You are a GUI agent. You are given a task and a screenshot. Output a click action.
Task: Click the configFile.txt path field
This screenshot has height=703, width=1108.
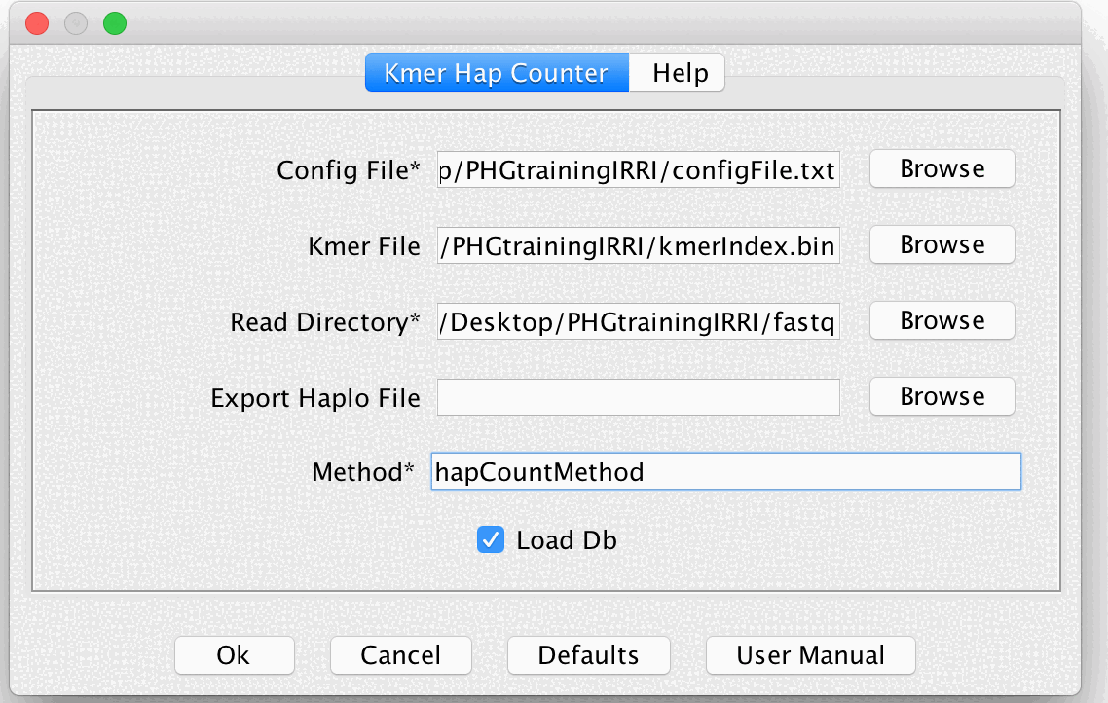click(x=638, y=168)
